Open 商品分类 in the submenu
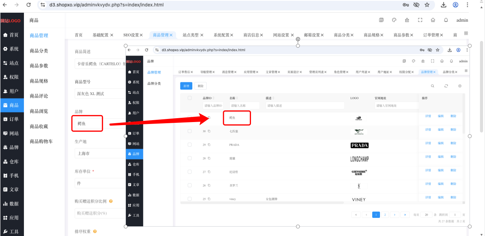The width and height of the screenshot is (485, 236). click(x=39, y=51)
